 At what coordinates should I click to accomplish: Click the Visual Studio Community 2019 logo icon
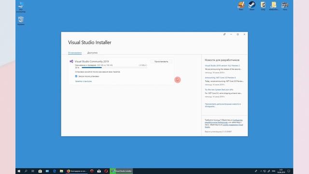[71, 61]
